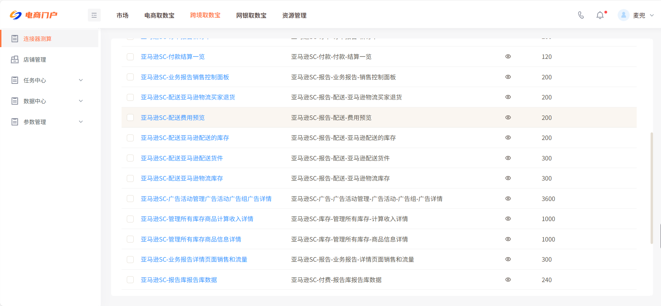
Task: Preview 亚马逊SC-付款结算一览 with its eye icon
Action: tap(508, 56)
